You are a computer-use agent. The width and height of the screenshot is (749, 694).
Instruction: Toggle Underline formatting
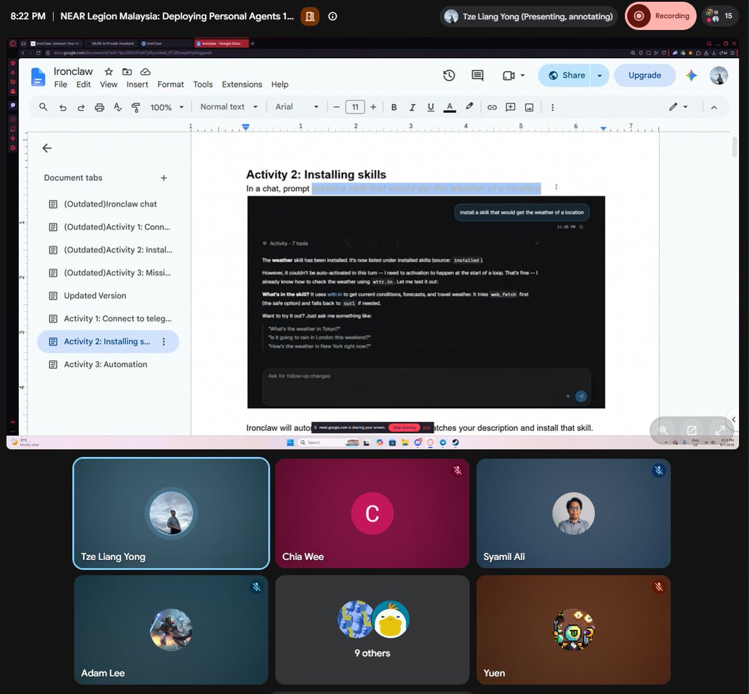[x=431, y=107]
